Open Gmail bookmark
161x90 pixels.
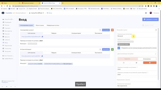pos(133,9)
